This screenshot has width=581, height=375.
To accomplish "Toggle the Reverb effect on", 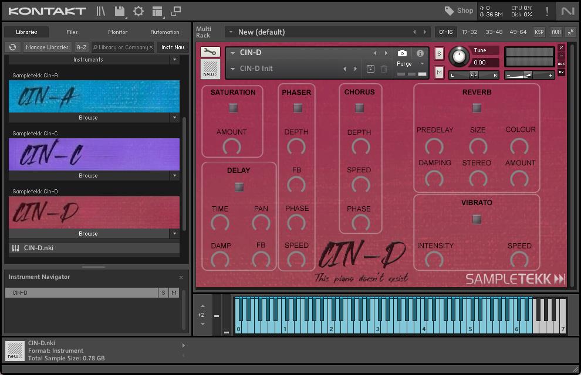I will tap(477, 108).
